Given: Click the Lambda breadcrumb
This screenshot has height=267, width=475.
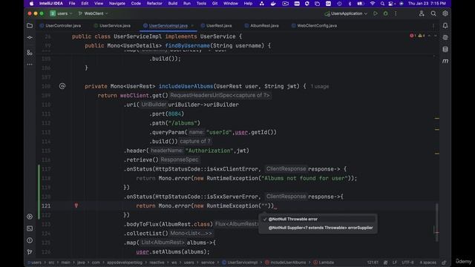Looking at the screenshot, I should [x=324, y=263].
